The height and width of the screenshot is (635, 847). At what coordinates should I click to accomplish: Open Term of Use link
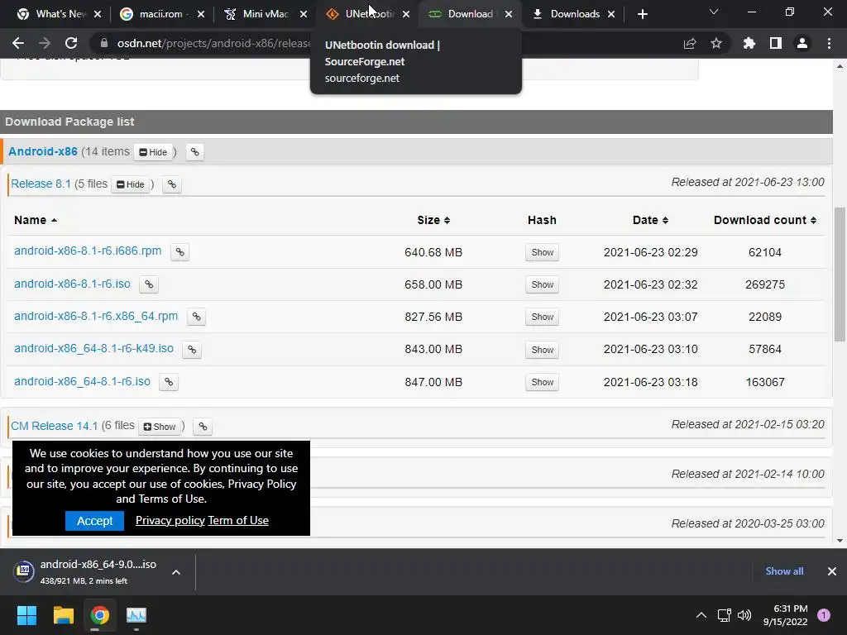point(238,521)
